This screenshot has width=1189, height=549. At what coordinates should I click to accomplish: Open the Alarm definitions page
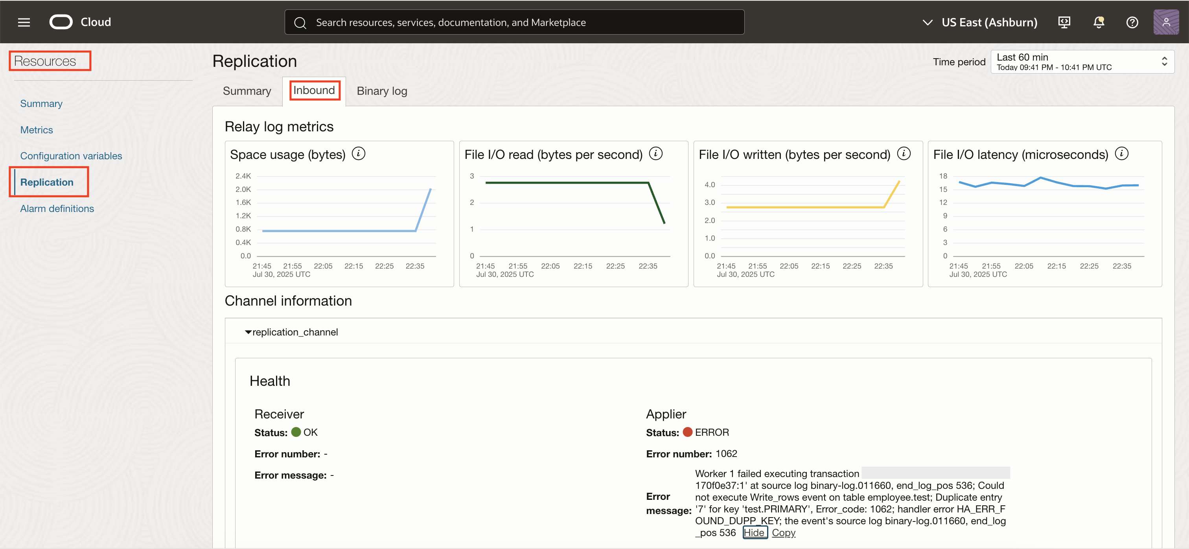(56, 208)
